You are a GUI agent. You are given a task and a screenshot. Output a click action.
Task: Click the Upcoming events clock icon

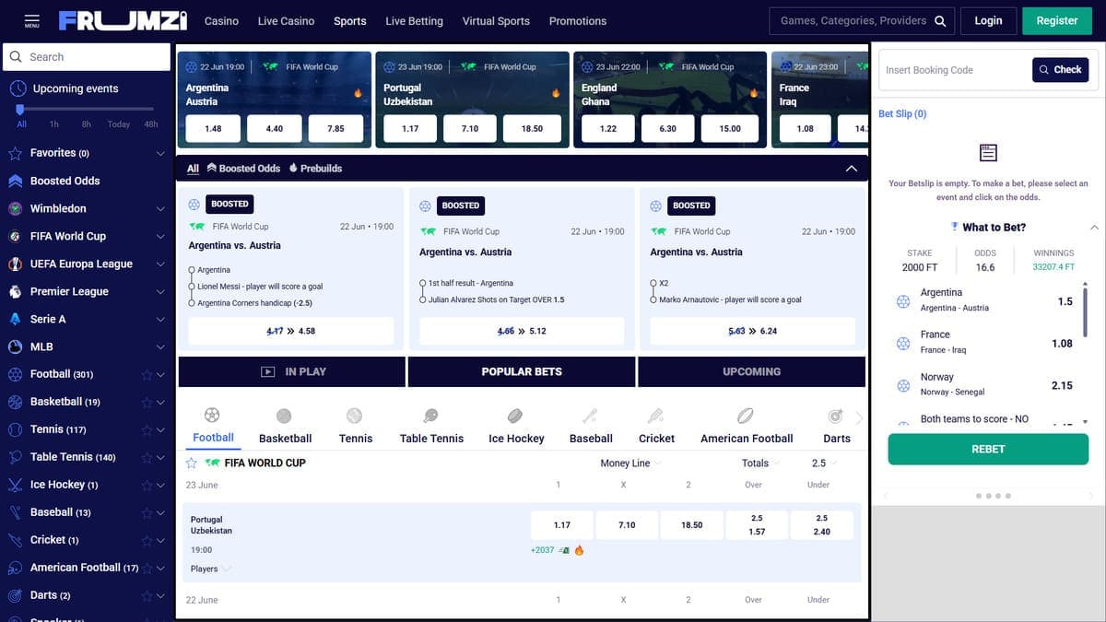18,88
